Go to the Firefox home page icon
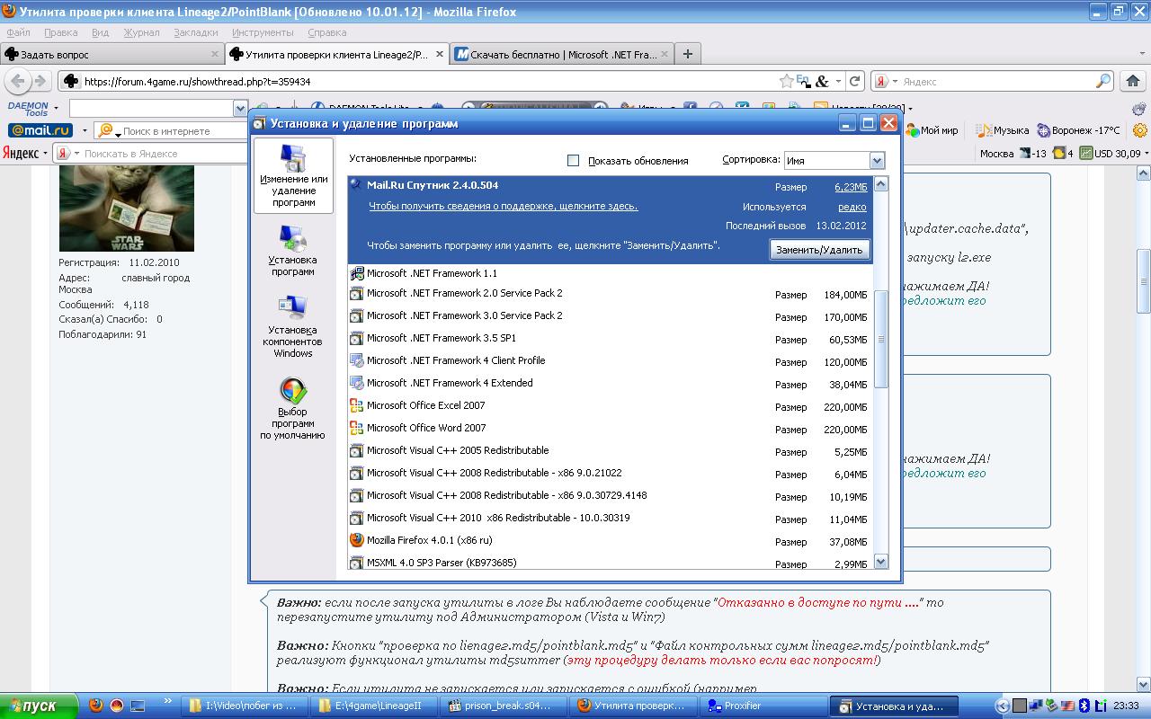This screenshot has height=719, width=1151. (1134, 81)
